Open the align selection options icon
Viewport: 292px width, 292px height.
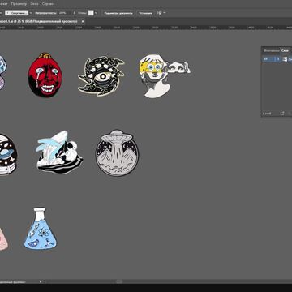(x=160, y=13)
